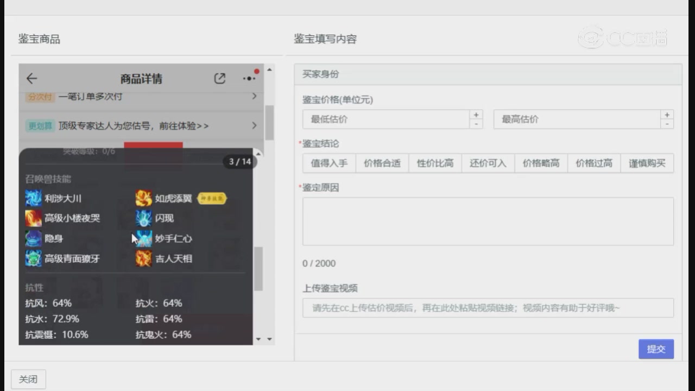Screen dimensions: 695x391
Task: Click the product panel outer scrollbar thumb
Action: (x=269, y=123)
